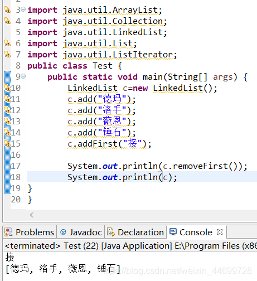Viewport: 257px width, 281px height.
Task: Click the 'args' parameter on line 9
Action: (222, 77)
